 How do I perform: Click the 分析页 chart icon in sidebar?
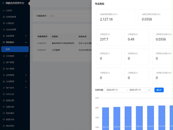[4, 10]
